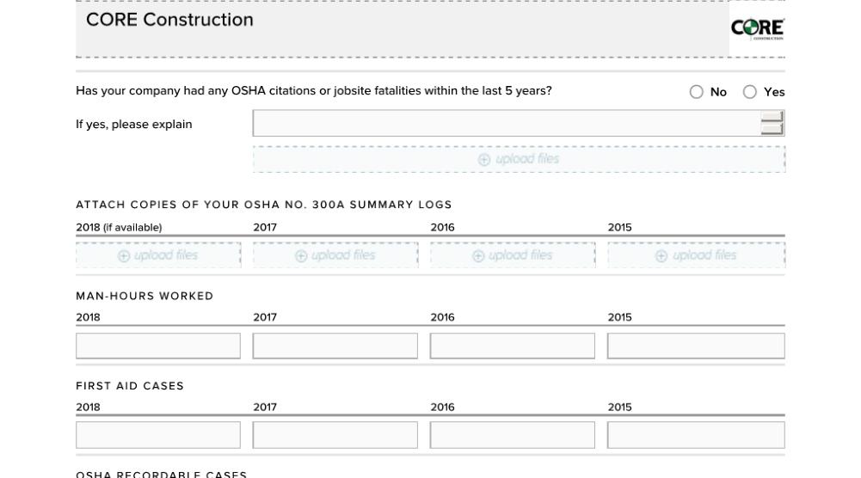Screen dimensions: 861x478
Task: Select the 2016 man-hours worked field
Action: pos(513,346)
